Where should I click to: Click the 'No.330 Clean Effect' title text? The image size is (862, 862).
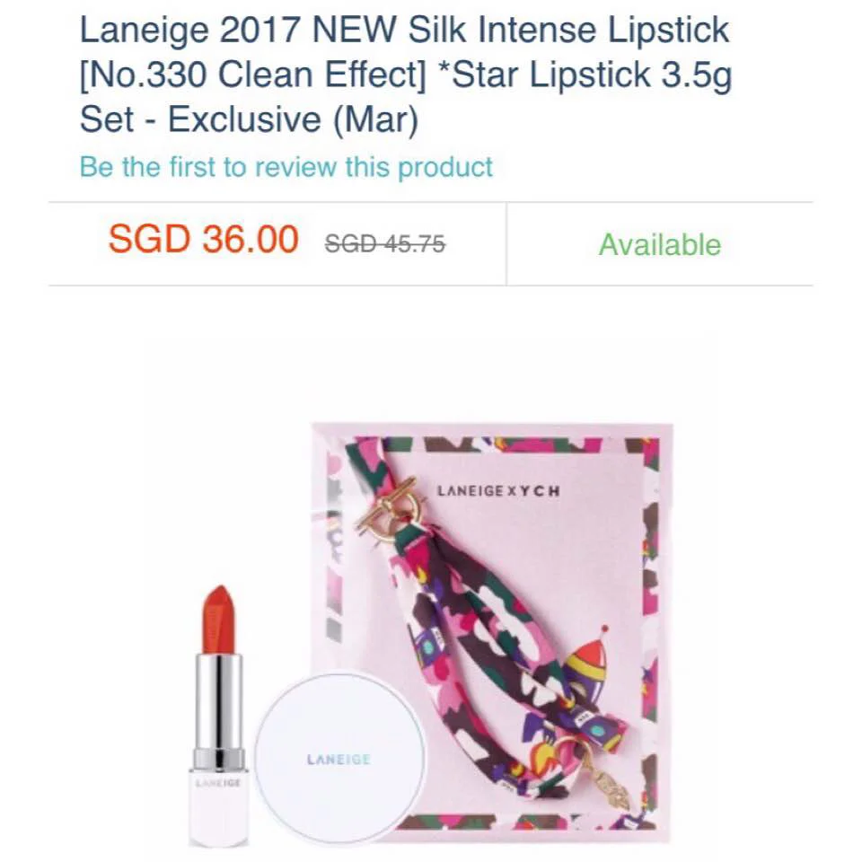click(x=253, y=75)
